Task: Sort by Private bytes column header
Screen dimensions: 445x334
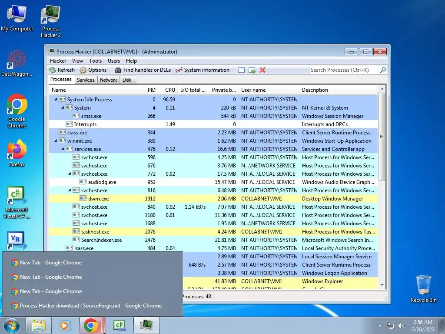Action: (224, 90)
